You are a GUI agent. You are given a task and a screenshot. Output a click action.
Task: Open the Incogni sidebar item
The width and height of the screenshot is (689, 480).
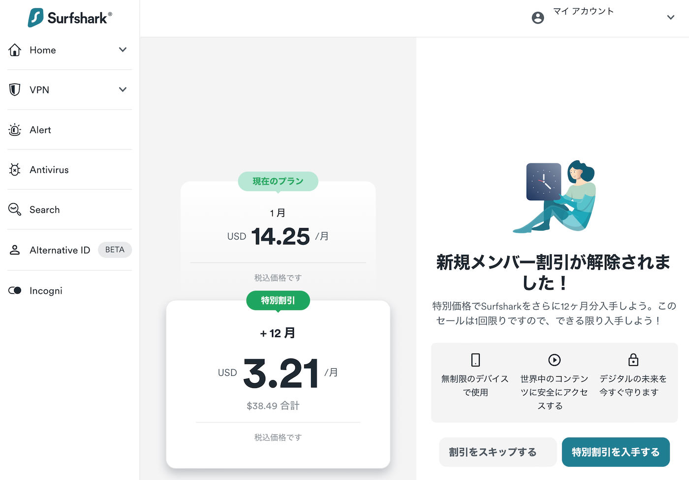[70, 291]
